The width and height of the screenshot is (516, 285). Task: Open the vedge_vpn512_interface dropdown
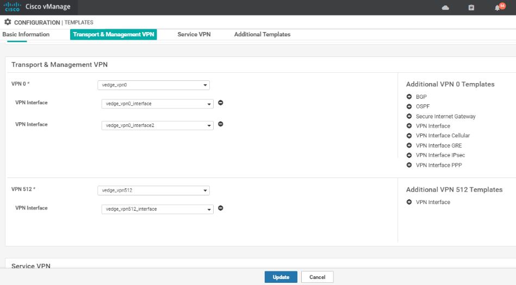click(x=158, y=209)
